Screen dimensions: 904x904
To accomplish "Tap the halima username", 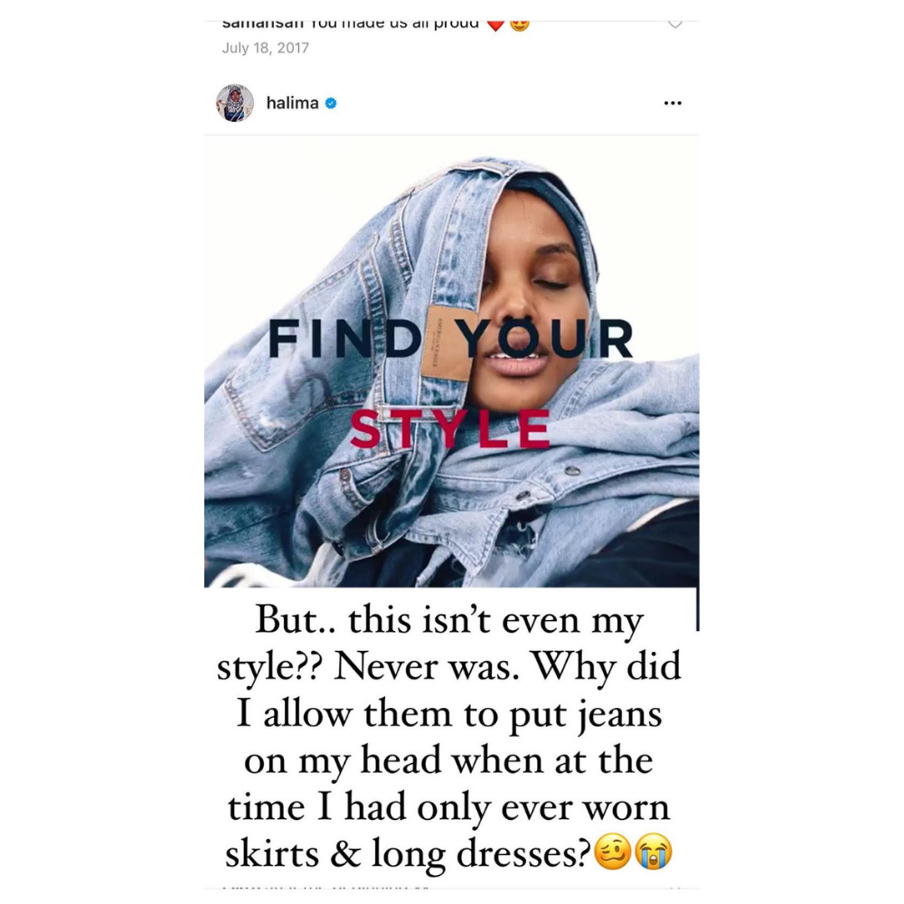I will (x=292, y=103).
